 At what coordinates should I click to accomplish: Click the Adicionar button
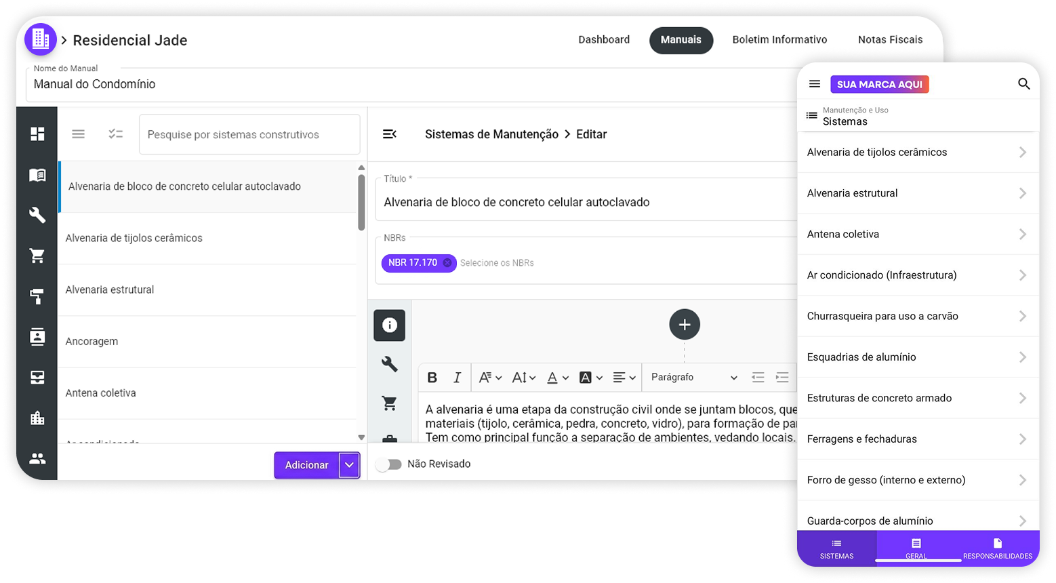coord(306,465)
